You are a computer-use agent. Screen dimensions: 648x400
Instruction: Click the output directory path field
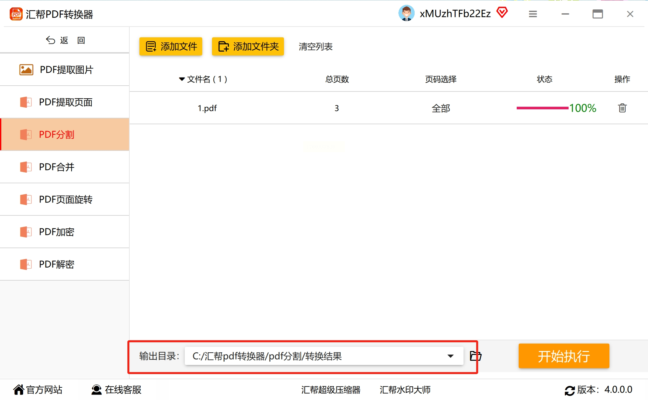(311, 356)
